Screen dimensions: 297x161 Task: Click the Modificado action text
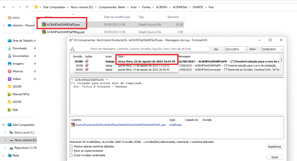point(175,125)
